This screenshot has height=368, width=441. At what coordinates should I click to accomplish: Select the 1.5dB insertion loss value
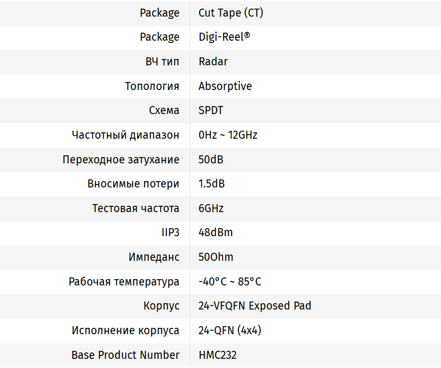tap(211, 184)
